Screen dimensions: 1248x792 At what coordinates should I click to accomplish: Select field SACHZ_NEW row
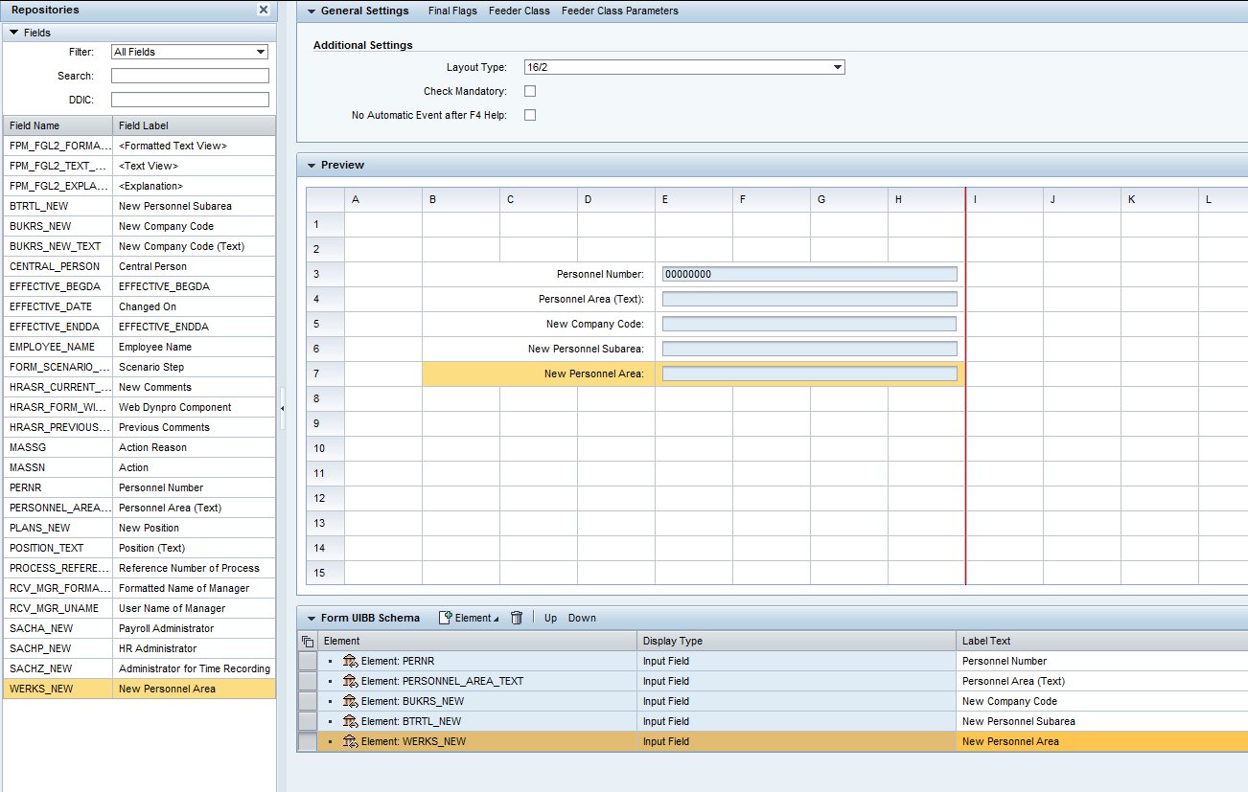click(139, 668)
